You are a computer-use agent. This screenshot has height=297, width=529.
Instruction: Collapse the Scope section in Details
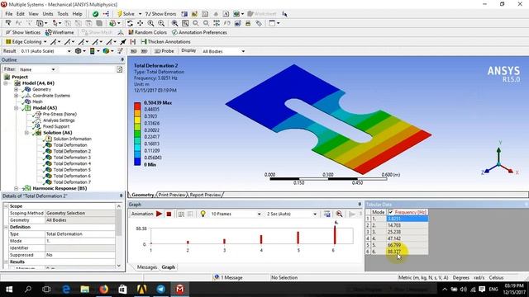click(6, 205)
